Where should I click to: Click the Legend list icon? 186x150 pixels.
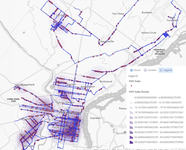161,70
